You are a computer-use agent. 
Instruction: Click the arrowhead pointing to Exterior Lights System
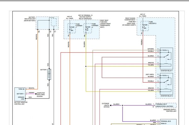[x=111, y=105]
